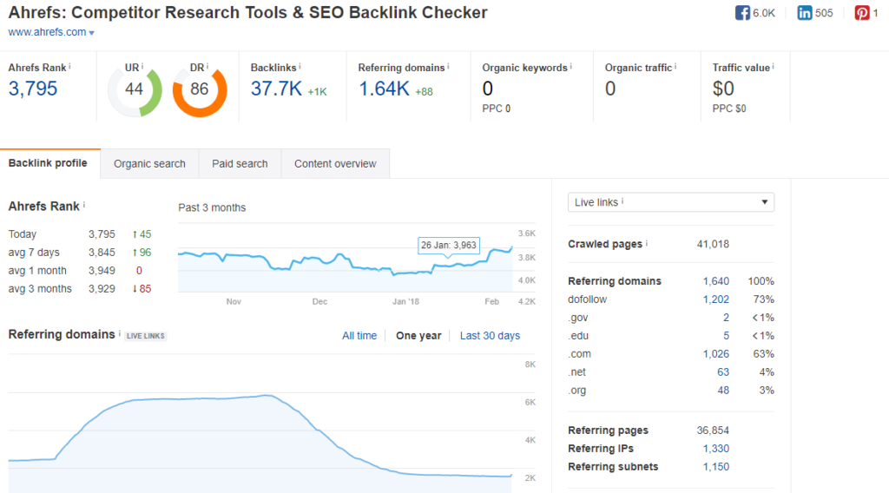Click the 36,854 Referring pages value
Viewport: 889px width, 493px height.
click(x=713, y=431)
